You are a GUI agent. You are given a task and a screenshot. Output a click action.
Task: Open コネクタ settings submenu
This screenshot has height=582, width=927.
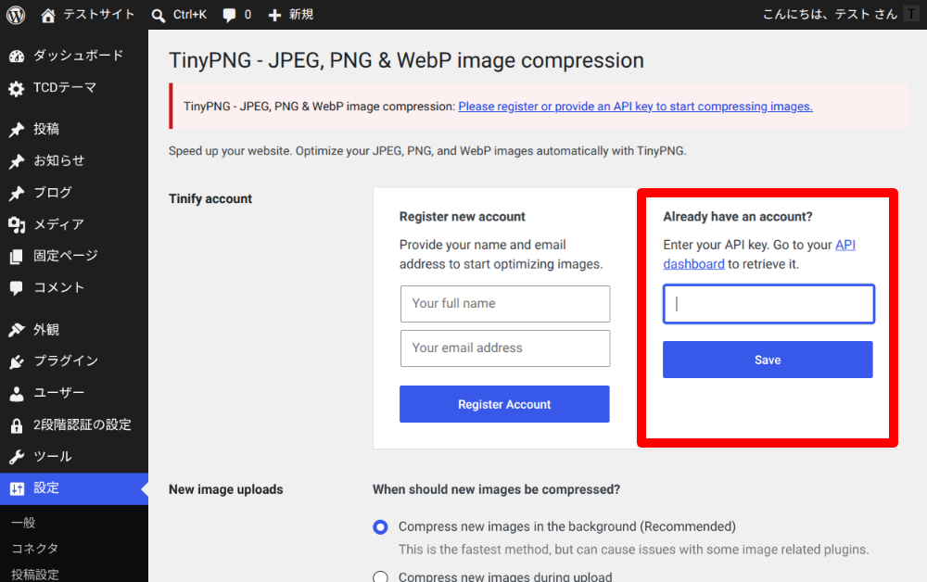click(35, 549)
